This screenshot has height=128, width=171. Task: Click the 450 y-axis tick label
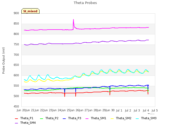tap(16, 106)
